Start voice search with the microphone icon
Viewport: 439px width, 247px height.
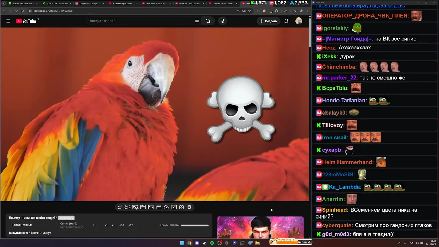[223, 21]
